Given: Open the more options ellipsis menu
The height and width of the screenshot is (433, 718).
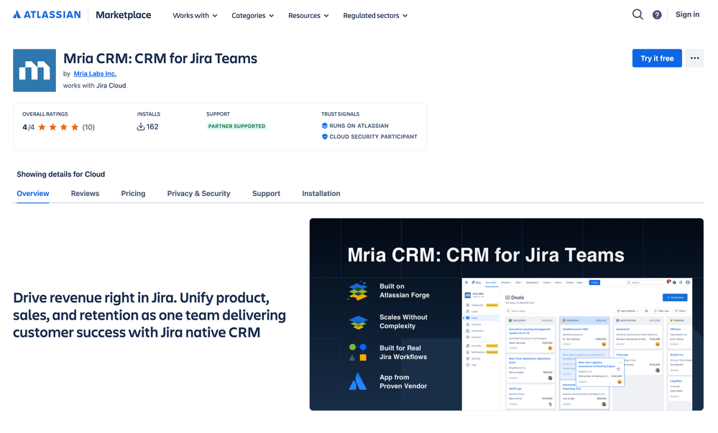Looking at the screenshot, I should [x=694, y=58].
